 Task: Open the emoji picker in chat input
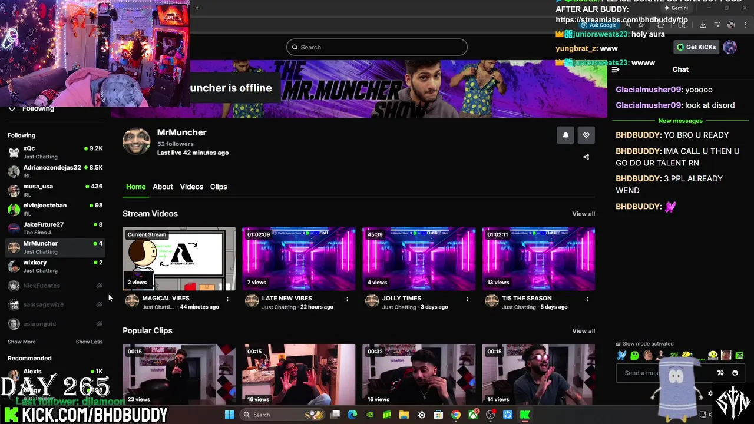tap(735, 373)
